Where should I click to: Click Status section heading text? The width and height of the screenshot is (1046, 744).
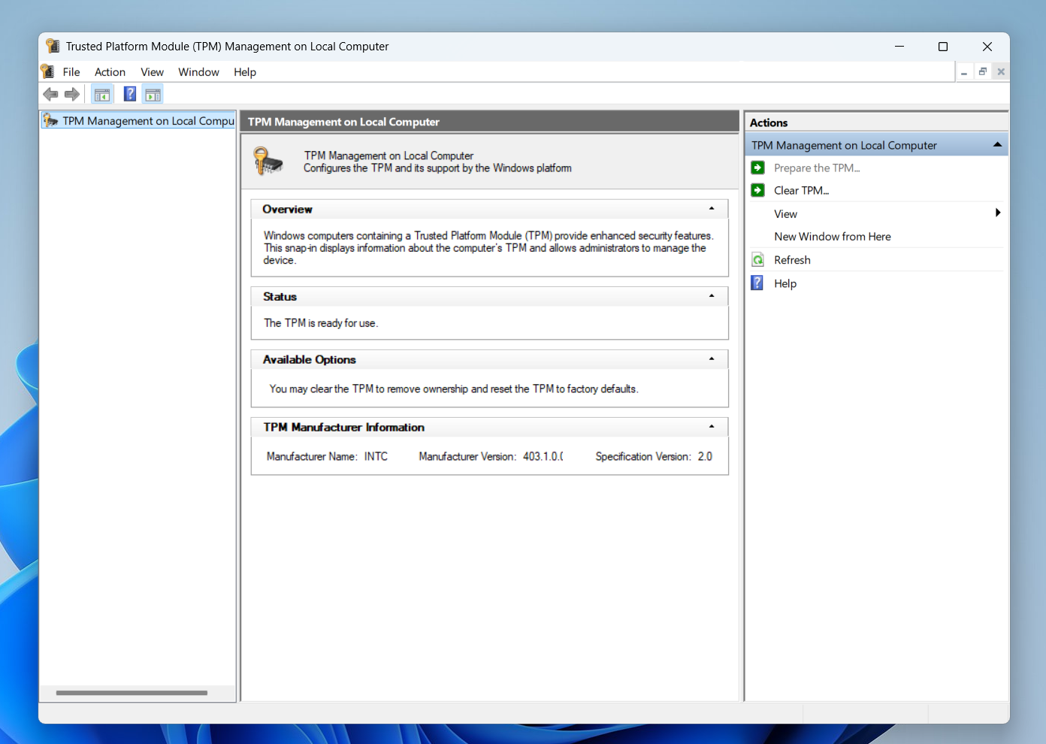[280, 296]
